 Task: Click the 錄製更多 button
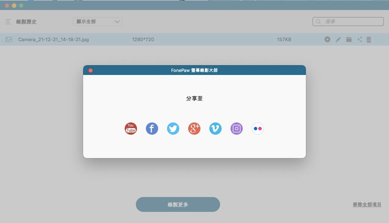click(178, 204)
